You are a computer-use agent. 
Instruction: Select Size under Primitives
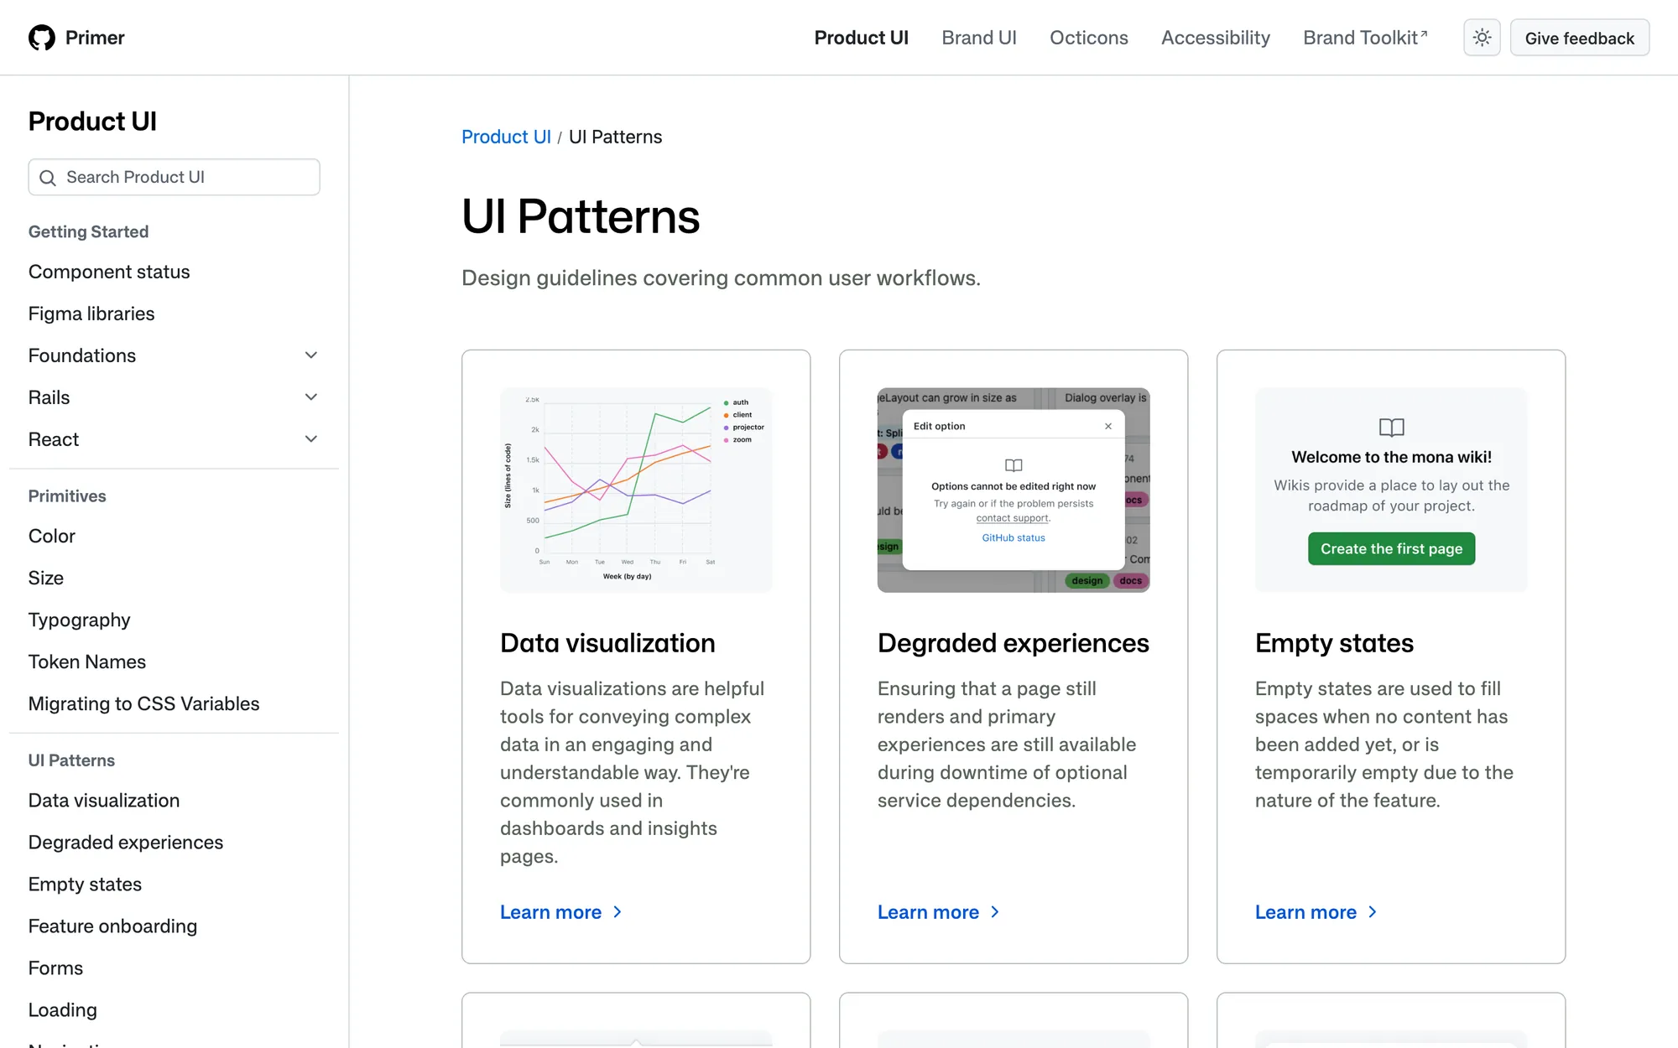[46, 578]
